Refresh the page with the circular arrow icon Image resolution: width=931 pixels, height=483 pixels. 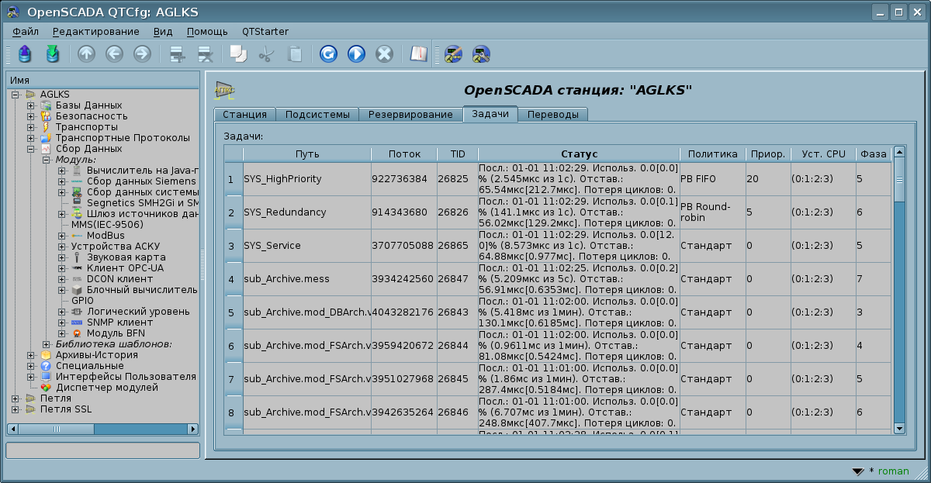(x=328, y=54)
